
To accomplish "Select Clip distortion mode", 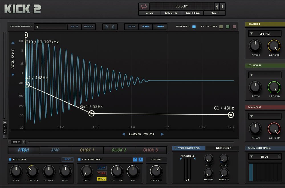I will pos(102,168).
